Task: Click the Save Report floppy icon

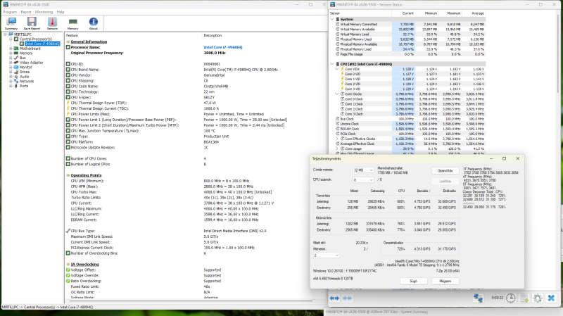Action: click(x=32, y=23)
